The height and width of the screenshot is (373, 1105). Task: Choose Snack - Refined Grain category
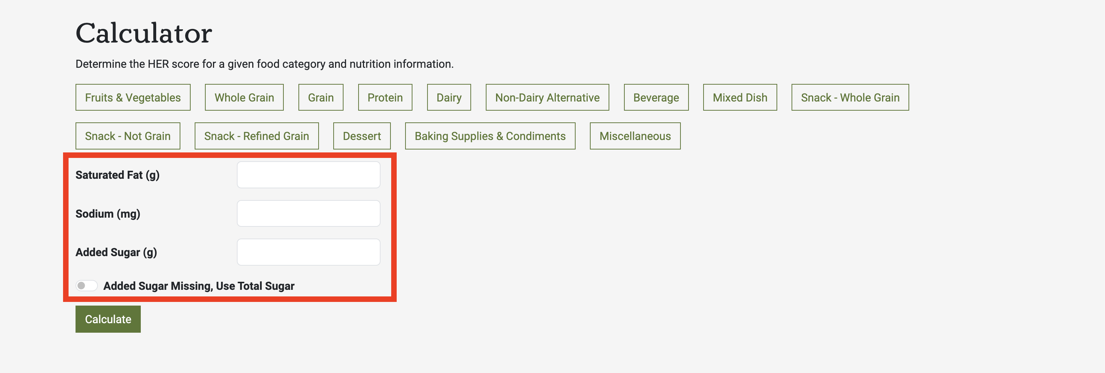click(257, 136)
